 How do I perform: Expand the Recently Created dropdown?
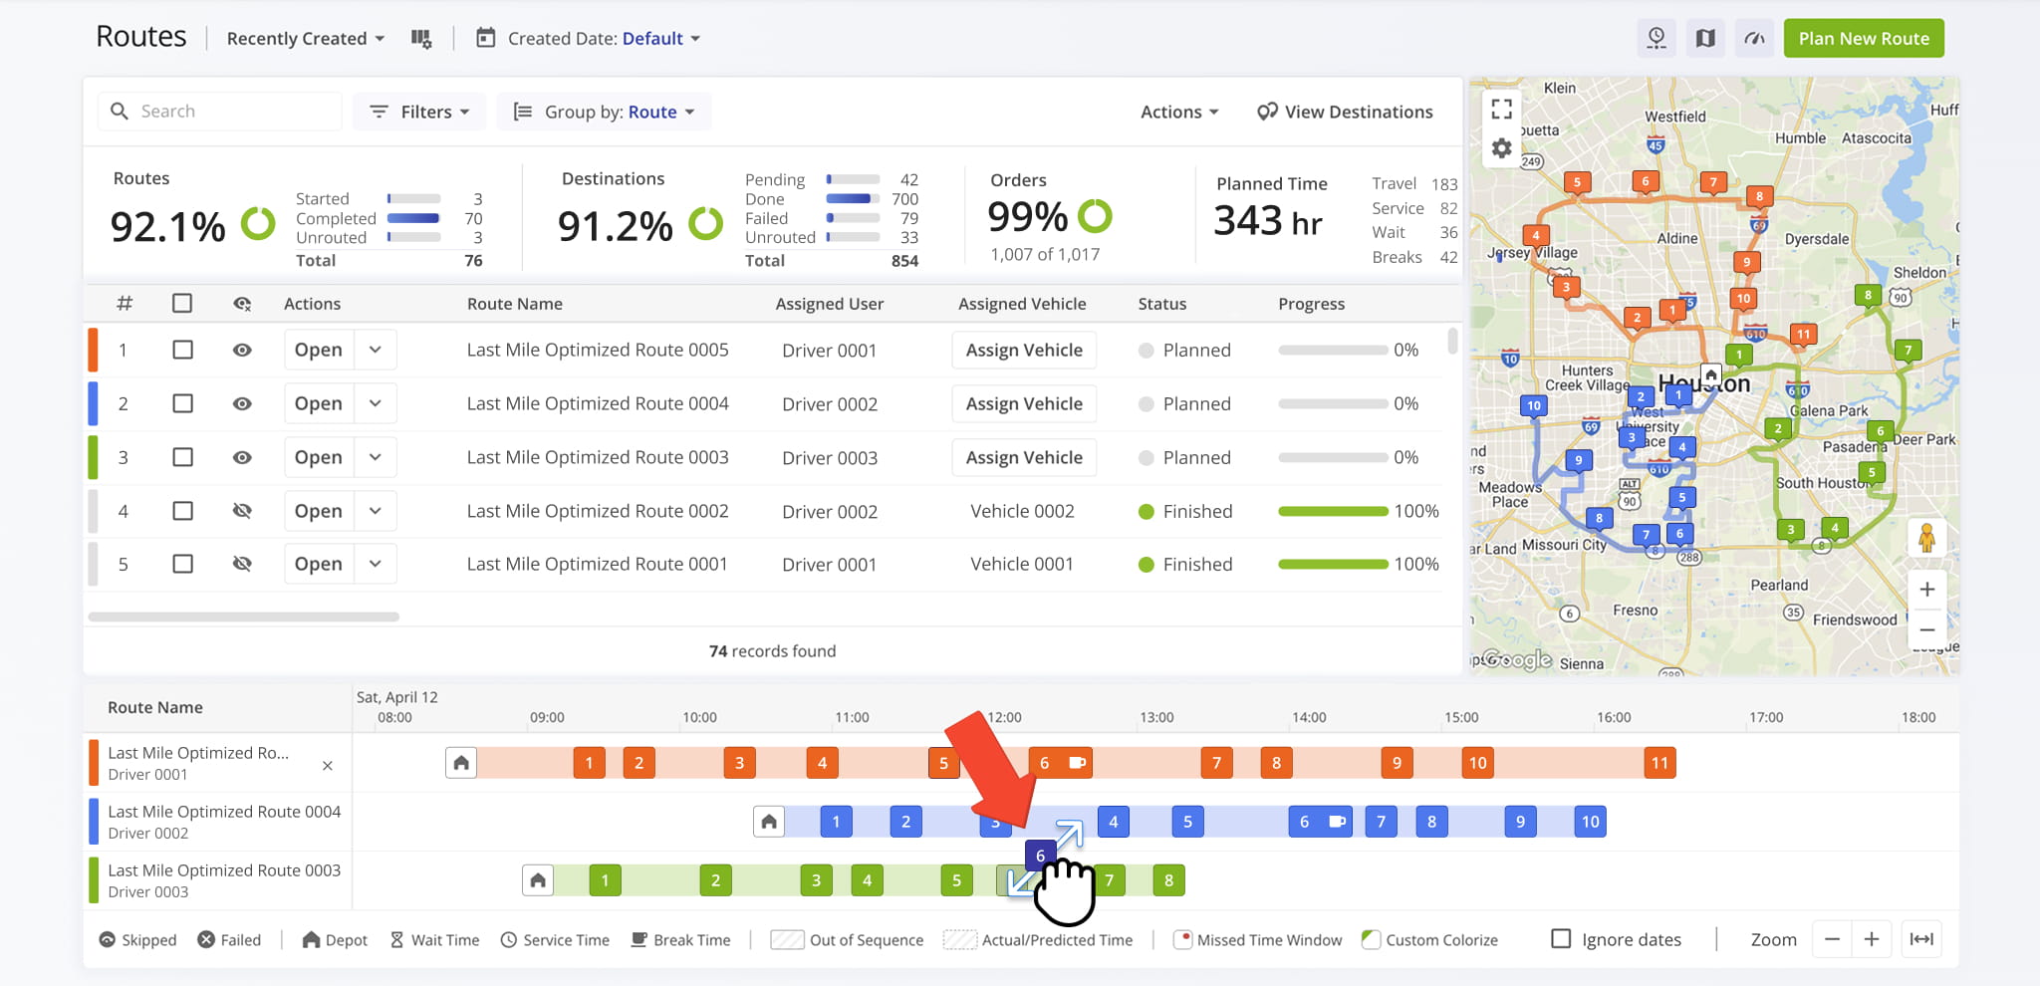(305, 39)
